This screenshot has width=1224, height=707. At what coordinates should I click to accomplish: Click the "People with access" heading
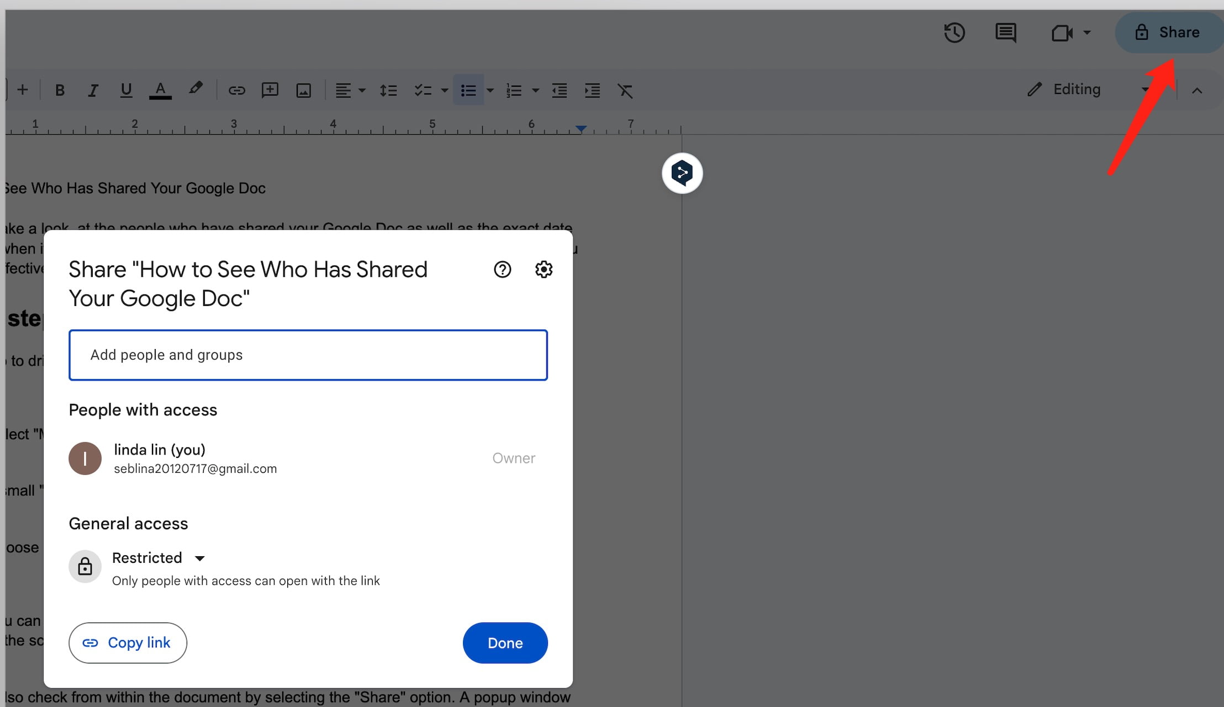point(143,410)
